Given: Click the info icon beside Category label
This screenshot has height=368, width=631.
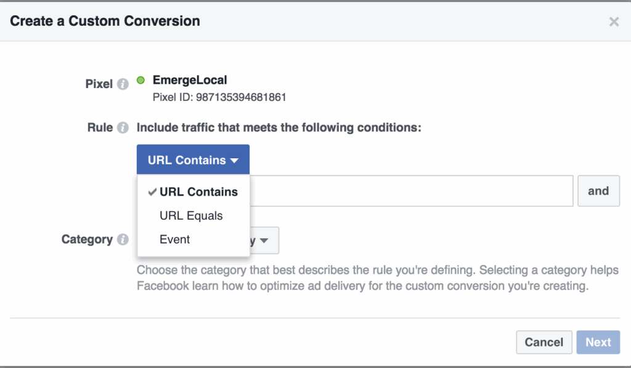Looking at the screenshot, I should tap(123, 239).
